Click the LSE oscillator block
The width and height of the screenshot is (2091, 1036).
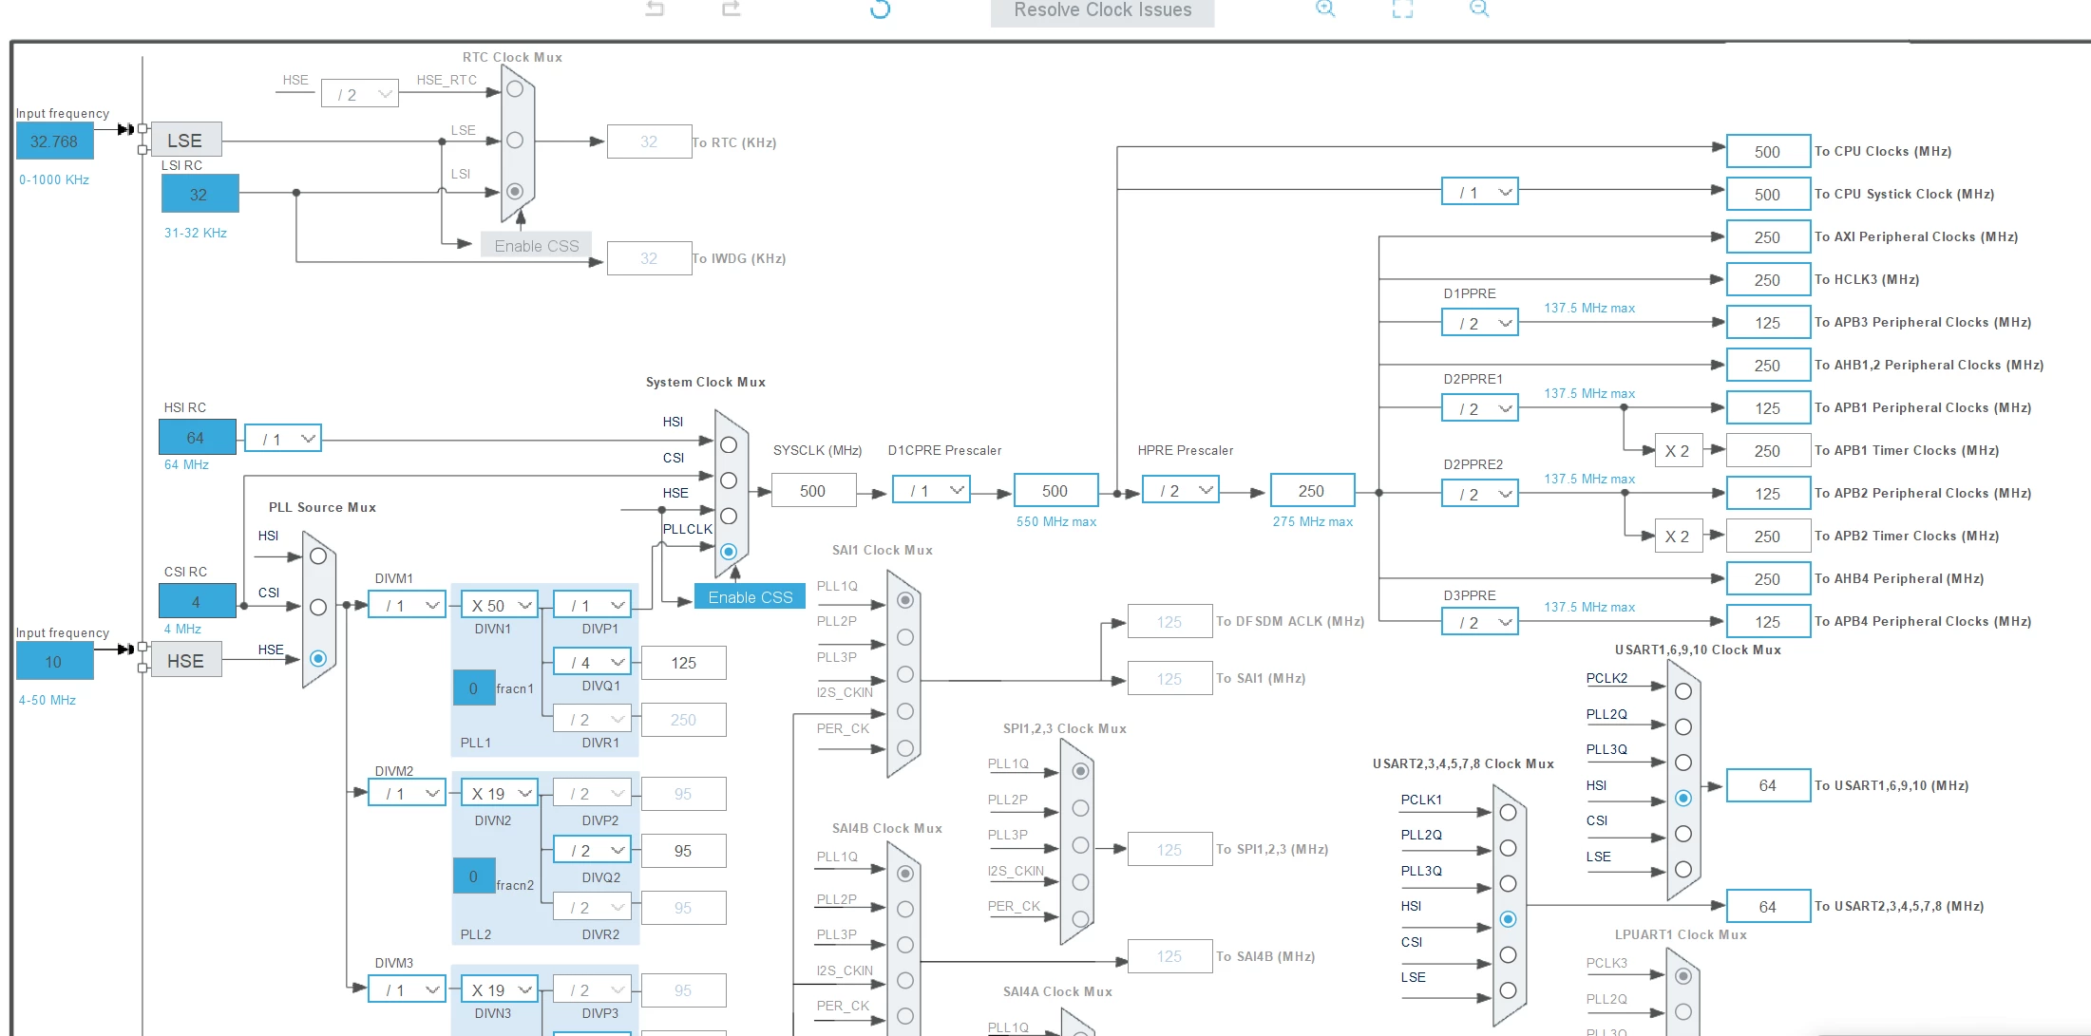(x=185, y=140)
